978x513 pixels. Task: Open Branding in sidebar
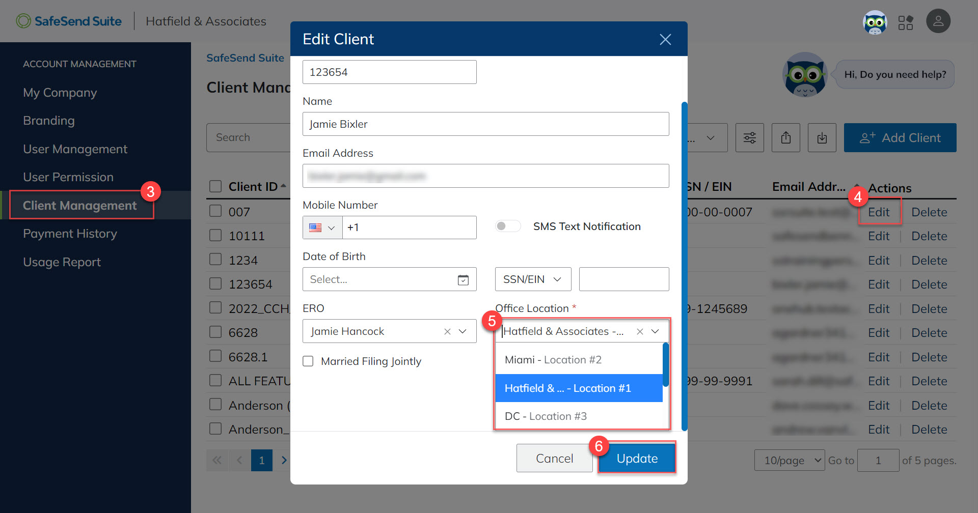(x=49, y=121)
